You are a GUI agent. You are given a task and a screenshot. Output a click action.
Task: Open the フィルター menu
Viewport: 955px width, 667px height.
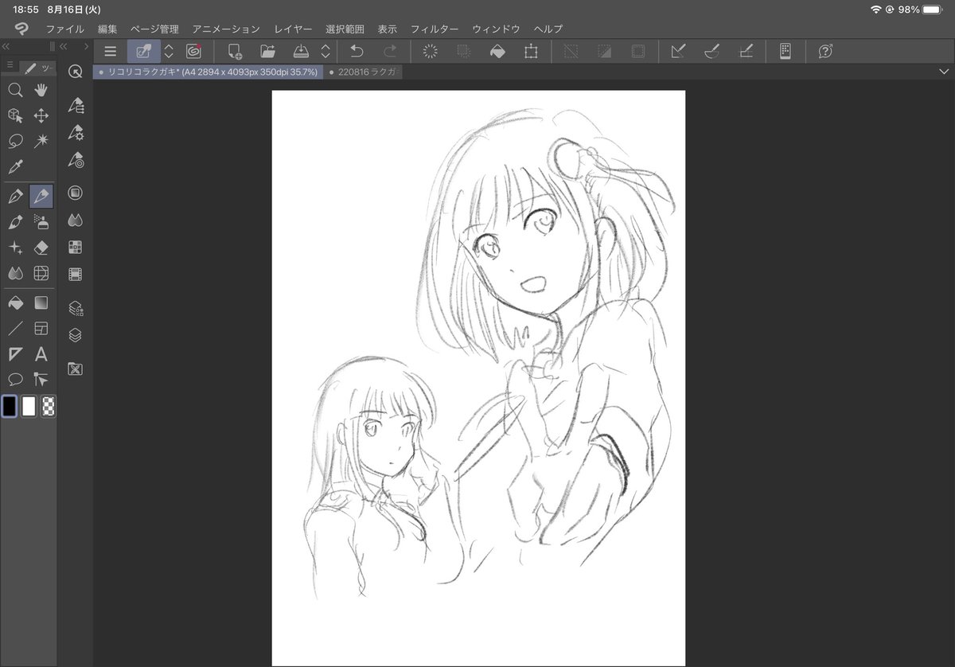tap(435, 29)
